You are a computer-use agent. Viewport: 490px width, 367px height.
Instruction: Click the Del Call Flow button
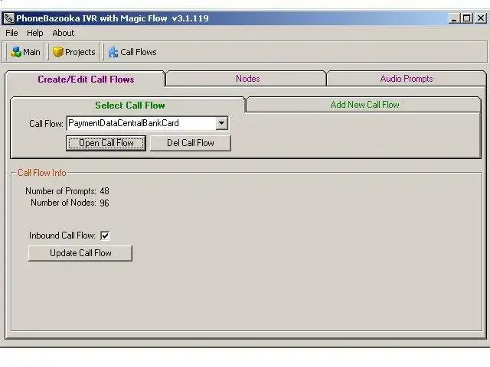tap(191, 143)
